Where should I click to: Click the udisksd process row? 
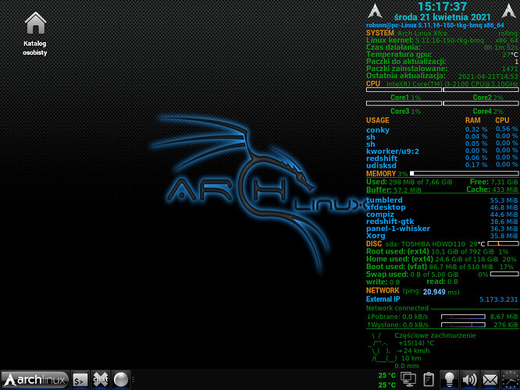(x=442, y=165)
